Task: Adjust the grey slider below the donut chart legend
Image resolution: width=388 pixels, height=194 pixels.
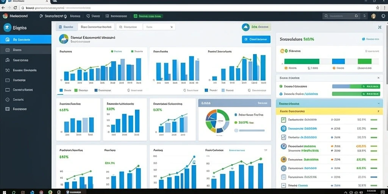Action: point(249,130)
